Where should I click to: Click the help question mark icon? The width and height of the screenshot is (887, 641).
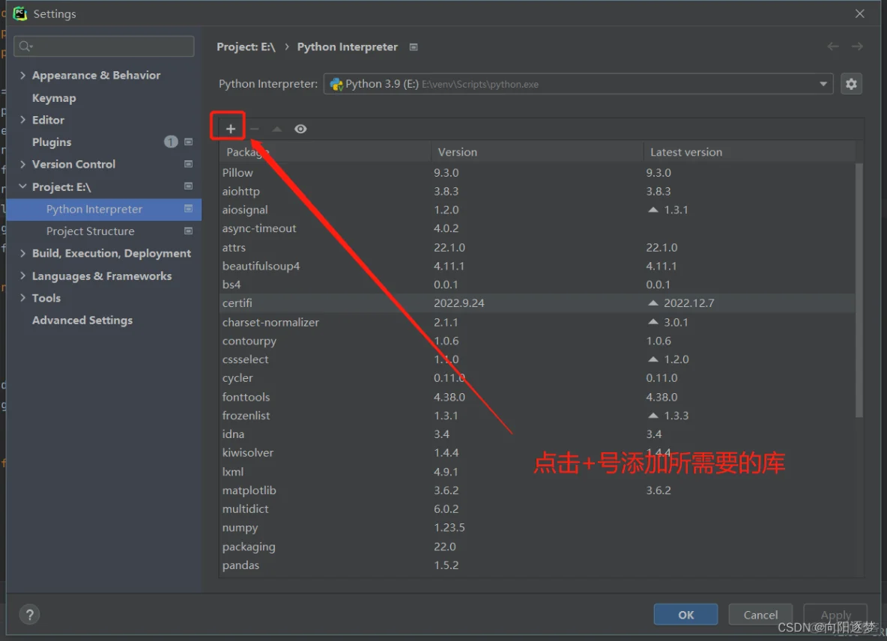29,615
